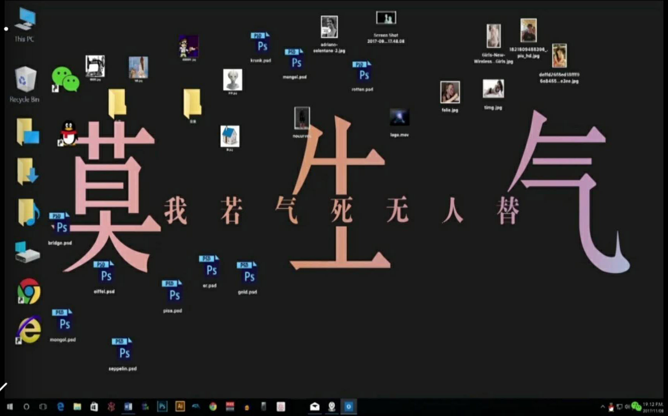Open the Google Chrome desktop shortcut
Image resolution: width=668 pixels, height=416 pixels.
29,291
